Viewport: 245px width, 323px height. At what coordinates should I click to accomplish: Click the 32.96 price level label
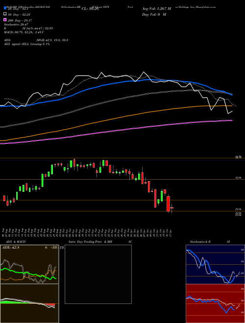click(238, 178)
